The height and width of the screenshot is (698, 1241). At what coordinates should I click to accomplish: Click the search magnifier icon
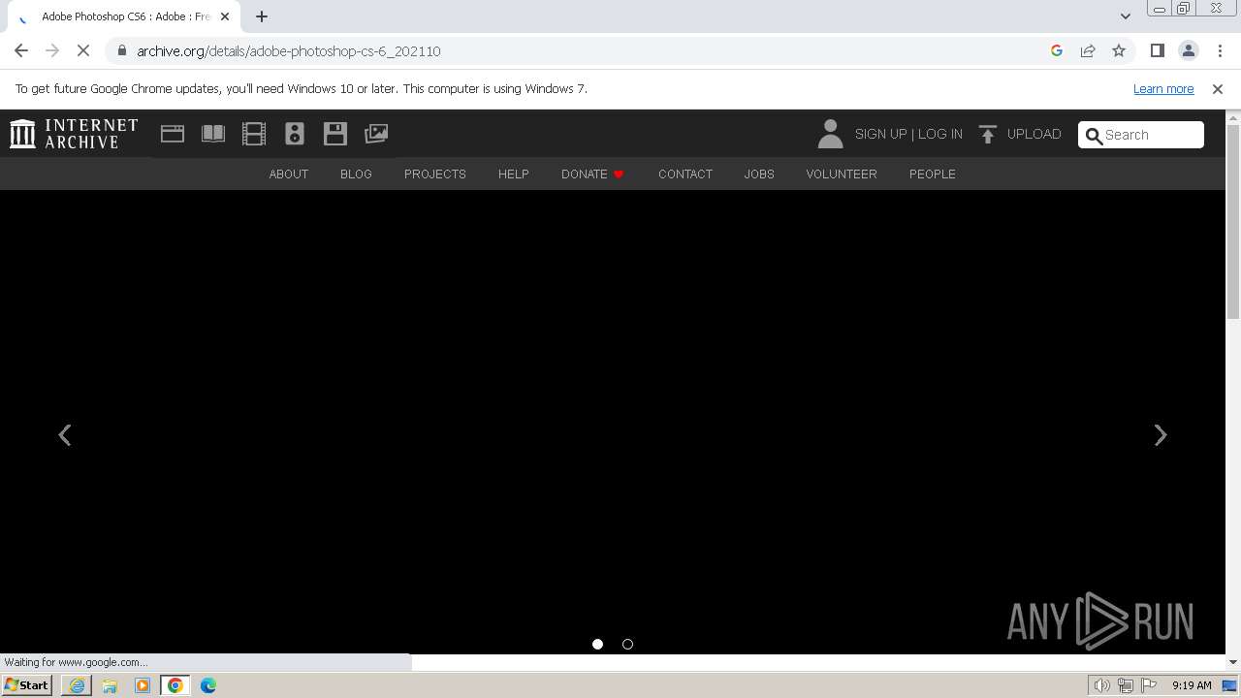pyautogui.click(x=1094, y=136)
